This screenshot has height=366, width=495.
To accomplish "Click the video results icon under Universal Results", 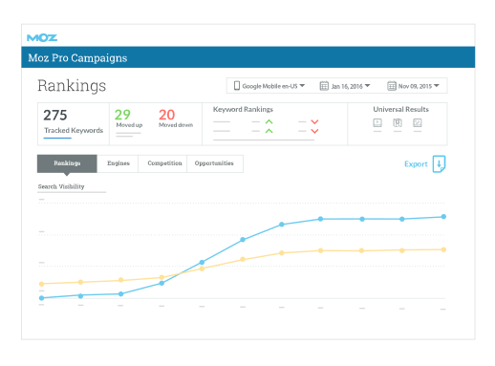I will (377, 122).
